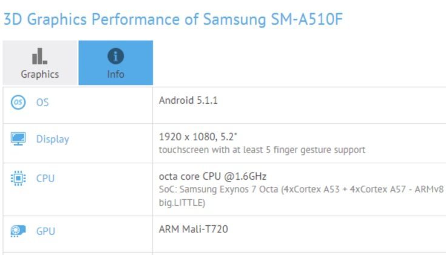Click the Info circle icon

115,56
